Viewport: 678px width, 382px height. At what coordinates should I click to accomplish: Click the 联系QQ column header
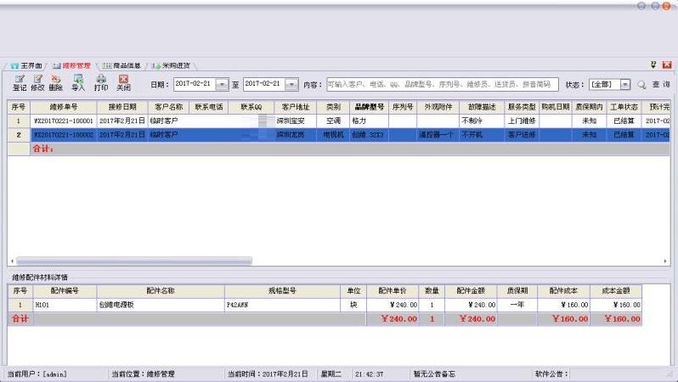pyautogui.click(x=251, y=107)
